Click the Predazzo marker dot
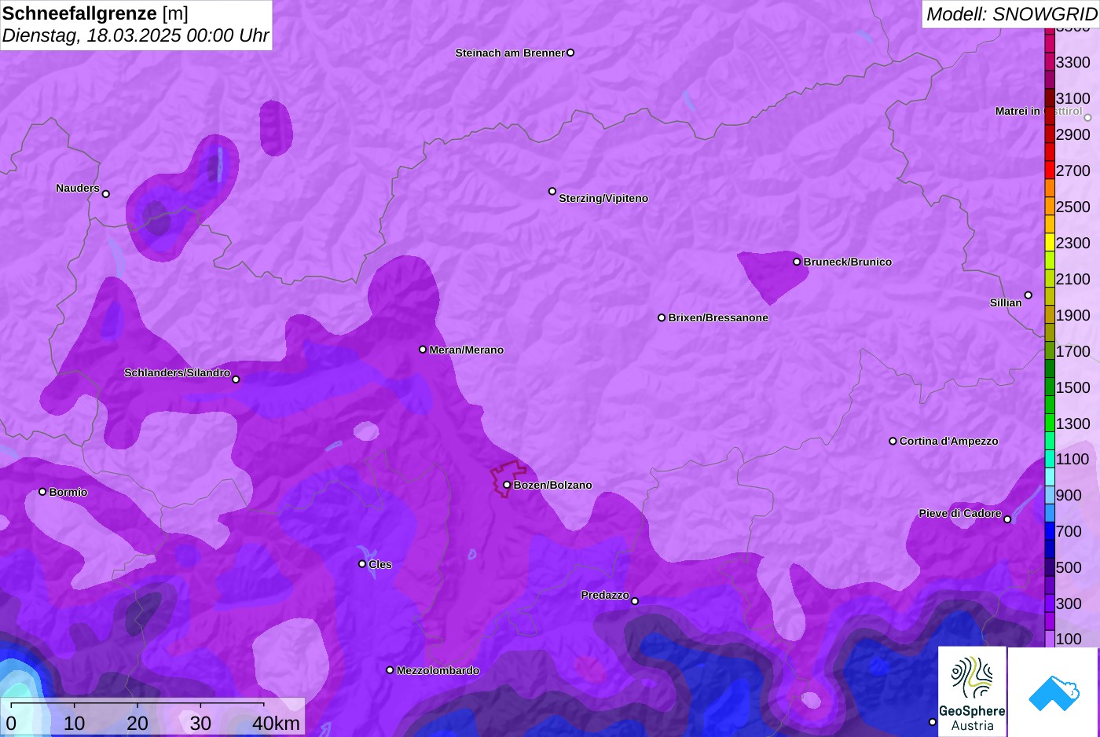1100x737 pixels. pyautogui.click(x=635, y=601)
